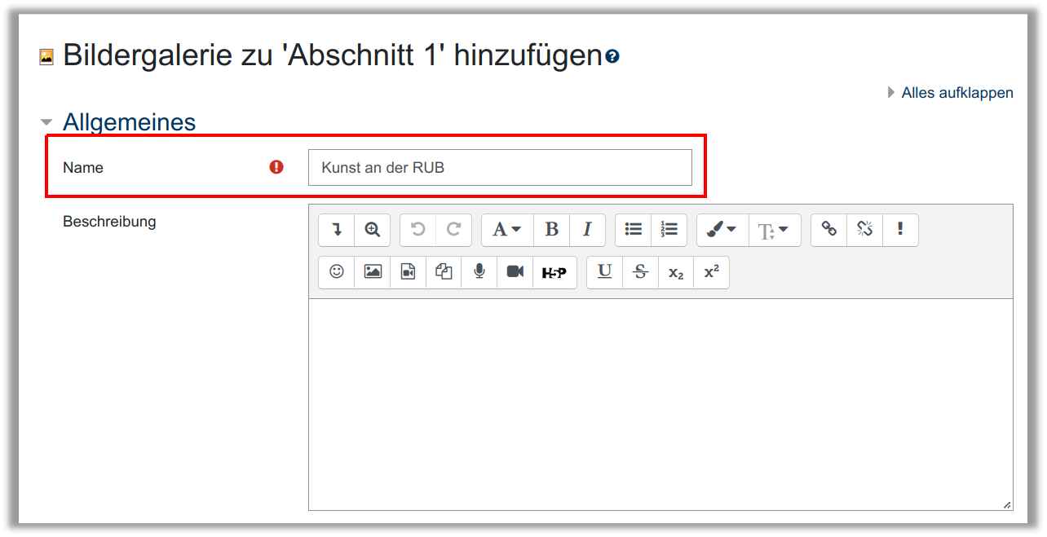
Task: Remove link using the unlink icon
Action: click(864, 230)
